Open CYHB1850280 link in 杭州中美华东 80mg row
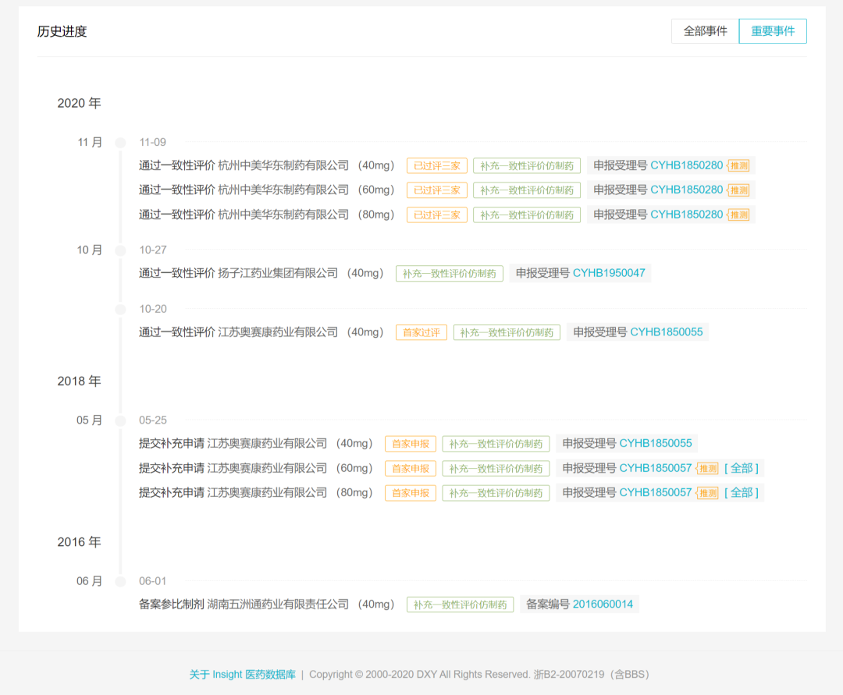Image resolution: width=843 pixels, height=695 pixels. [687, 215]
